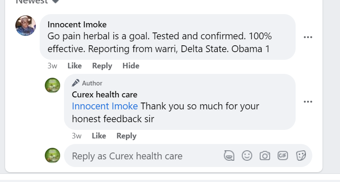Attach a photo using the camera icon
340x182 pixels.
265,156
